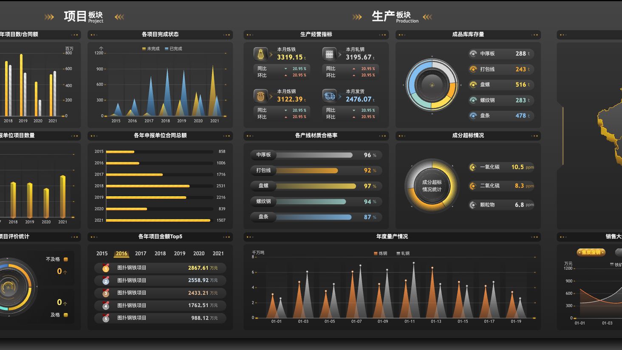Click the 中厚板 ring icon in inventory list
Viewport: 622px width, 350px height.
pos(473,54)
